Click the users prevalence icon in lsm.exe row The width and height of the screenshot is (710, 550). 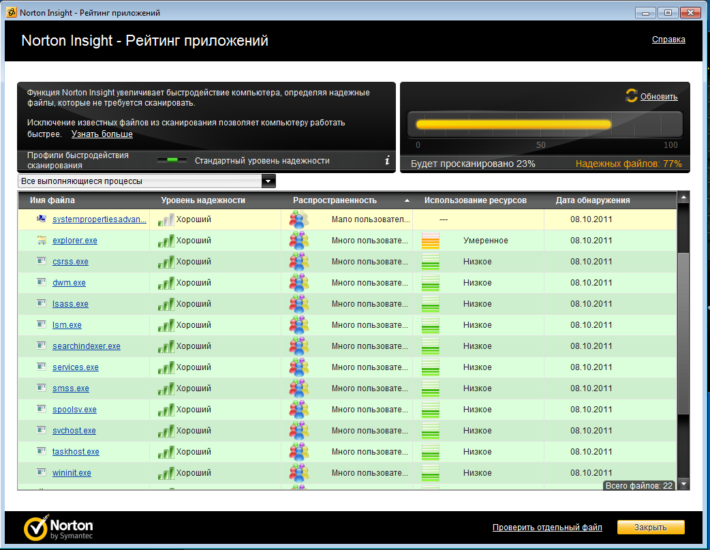pyautogui.click(x=299, y=325)
